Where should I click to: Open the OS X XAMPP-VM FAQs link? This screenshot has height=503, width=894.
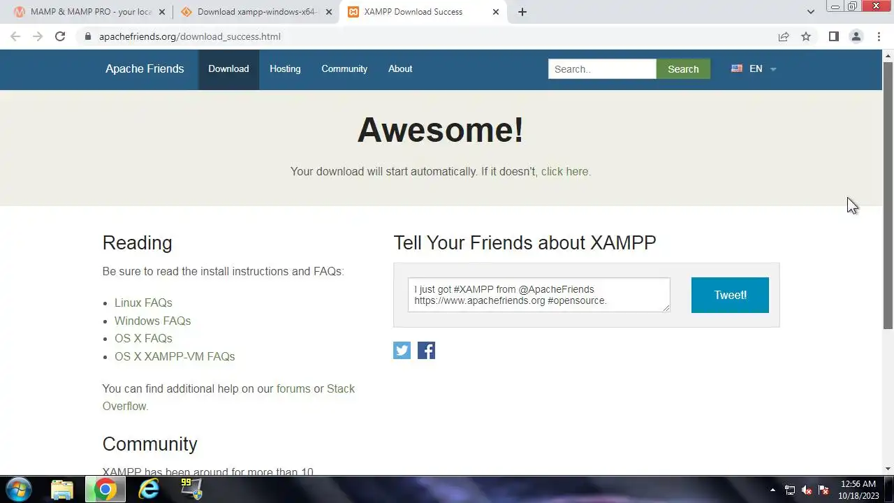pos(175,357)
